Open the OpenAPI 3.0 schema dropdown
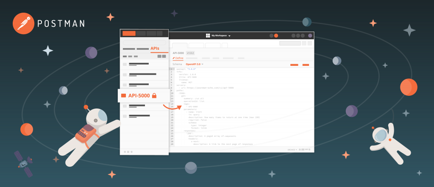Viewport: 434px width, 187px height. [195, 64]
